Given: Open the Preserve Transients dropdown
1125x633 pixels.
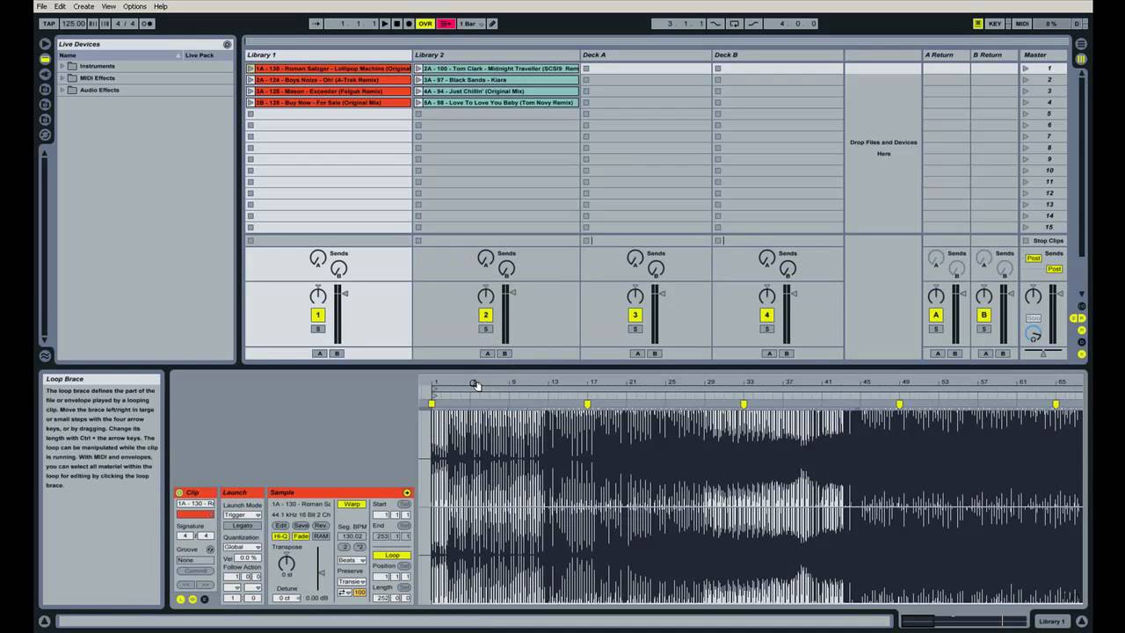Looking at the screenshot, I should (352, 581).
